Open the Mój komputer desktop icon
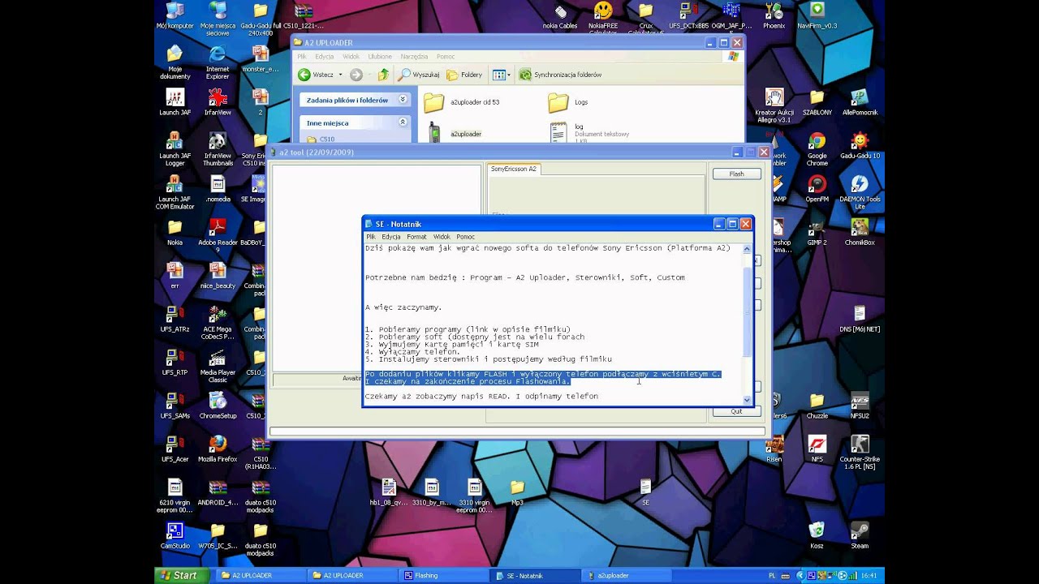This screenshot has width=1039, height=584. 175,15
